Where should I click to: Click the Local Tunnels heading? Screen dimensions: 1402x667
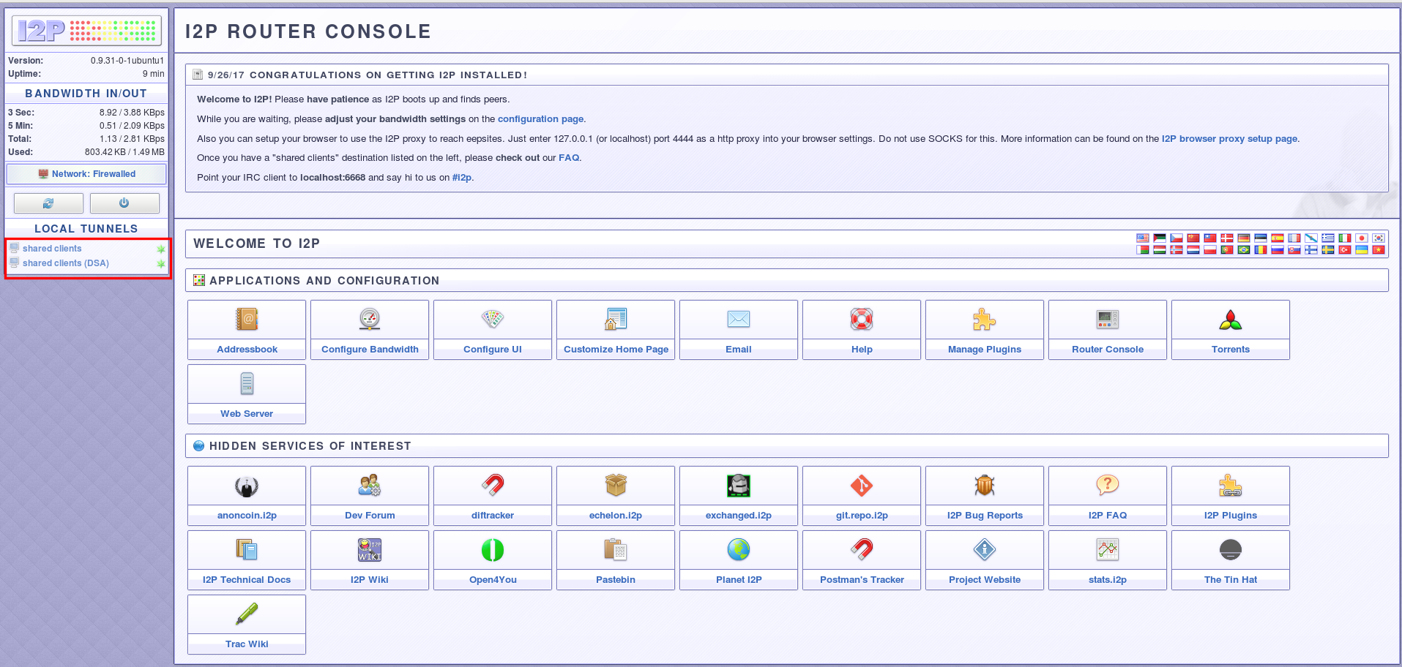click(x=86, y=229)
